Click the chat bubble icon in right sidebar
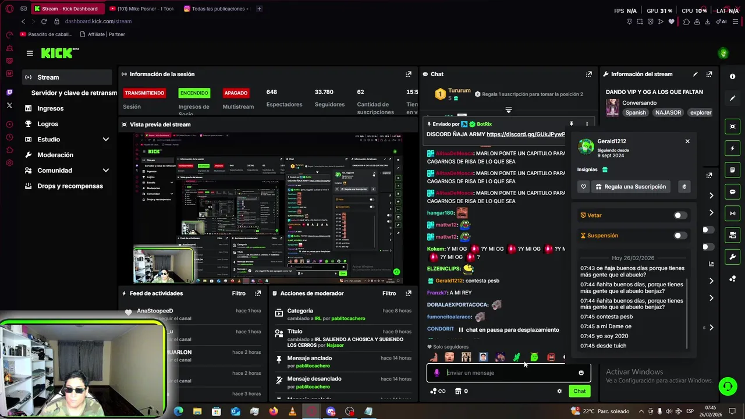The image size is (745, 419). (732, 191)
